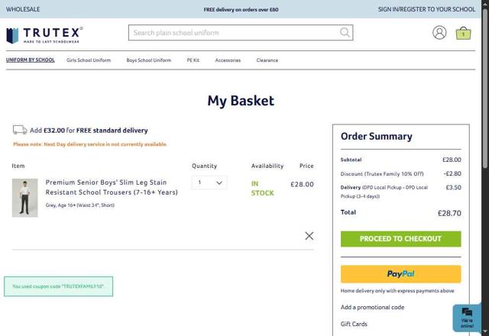The height and width of the screenshot is (336, 489).
Task: Click the FREE delivery over £60 banner
Action: [x=241, y=10]
